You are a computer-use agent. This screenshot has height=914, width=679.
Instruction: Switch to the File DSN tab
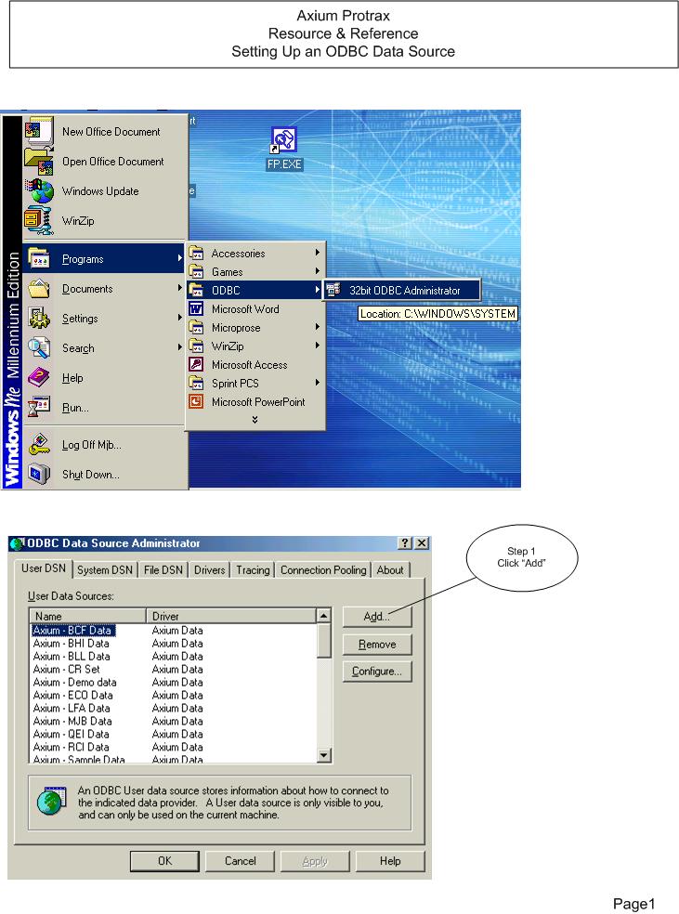click(x=163, y=570)
